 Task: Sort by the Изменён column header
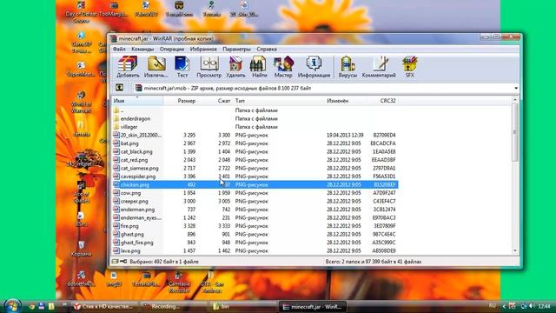(346, 101)
